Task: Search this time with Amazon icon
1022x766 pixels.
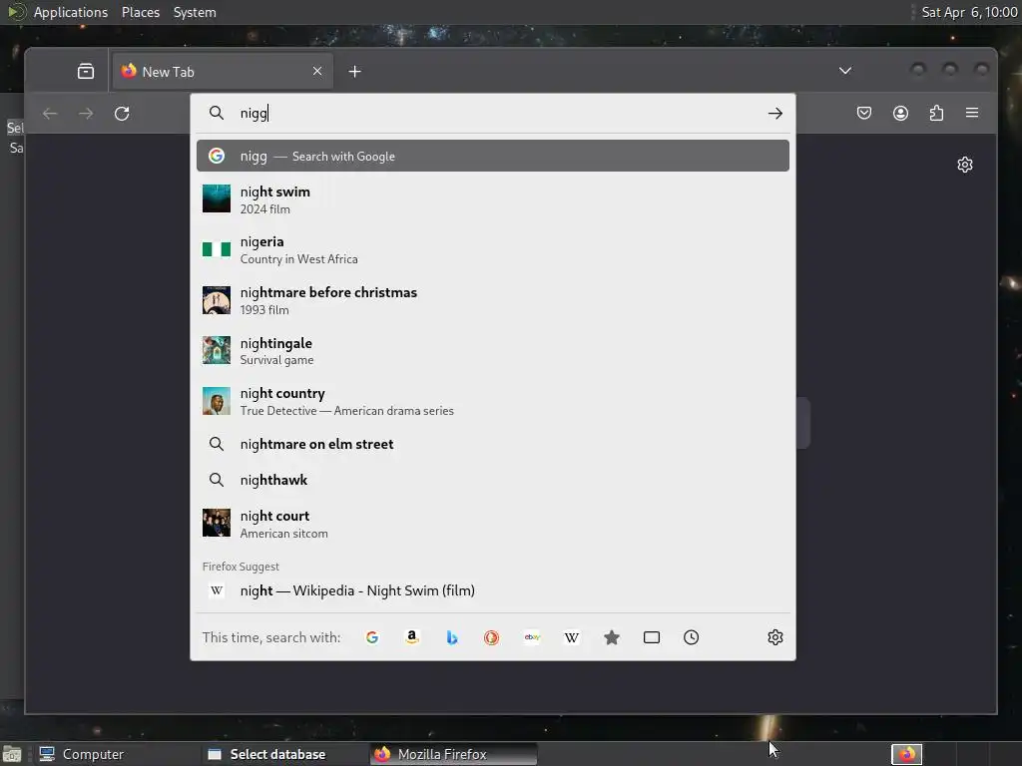Action: pyautogui.click(x=412, y=637)
